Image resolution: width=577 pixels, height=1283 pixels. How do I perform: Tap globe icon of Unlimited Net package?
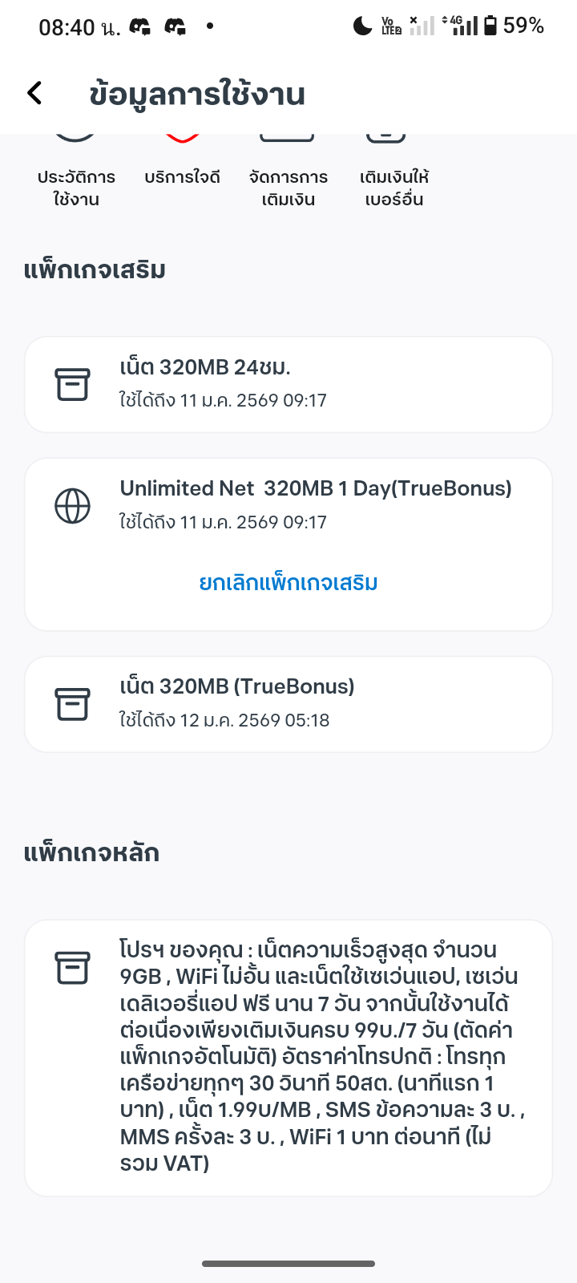click(72, 506)
